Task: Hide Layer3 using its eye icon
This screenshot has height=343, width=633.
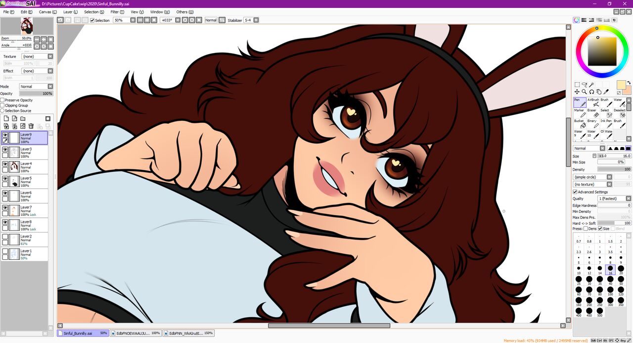Action: tap(5, 149)
